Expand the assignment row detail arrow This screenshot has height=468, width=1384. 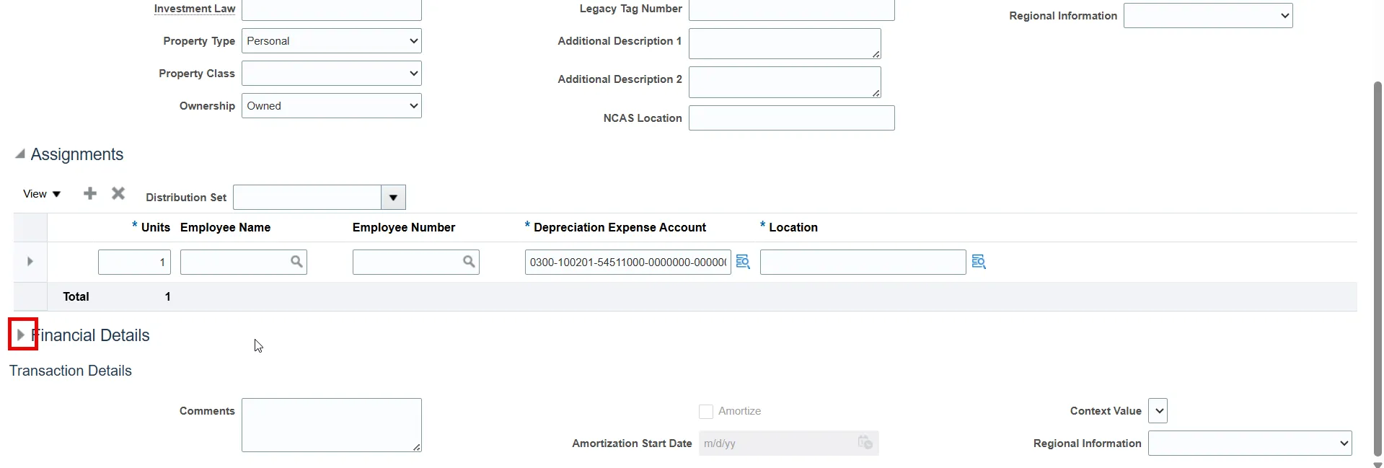30,261
